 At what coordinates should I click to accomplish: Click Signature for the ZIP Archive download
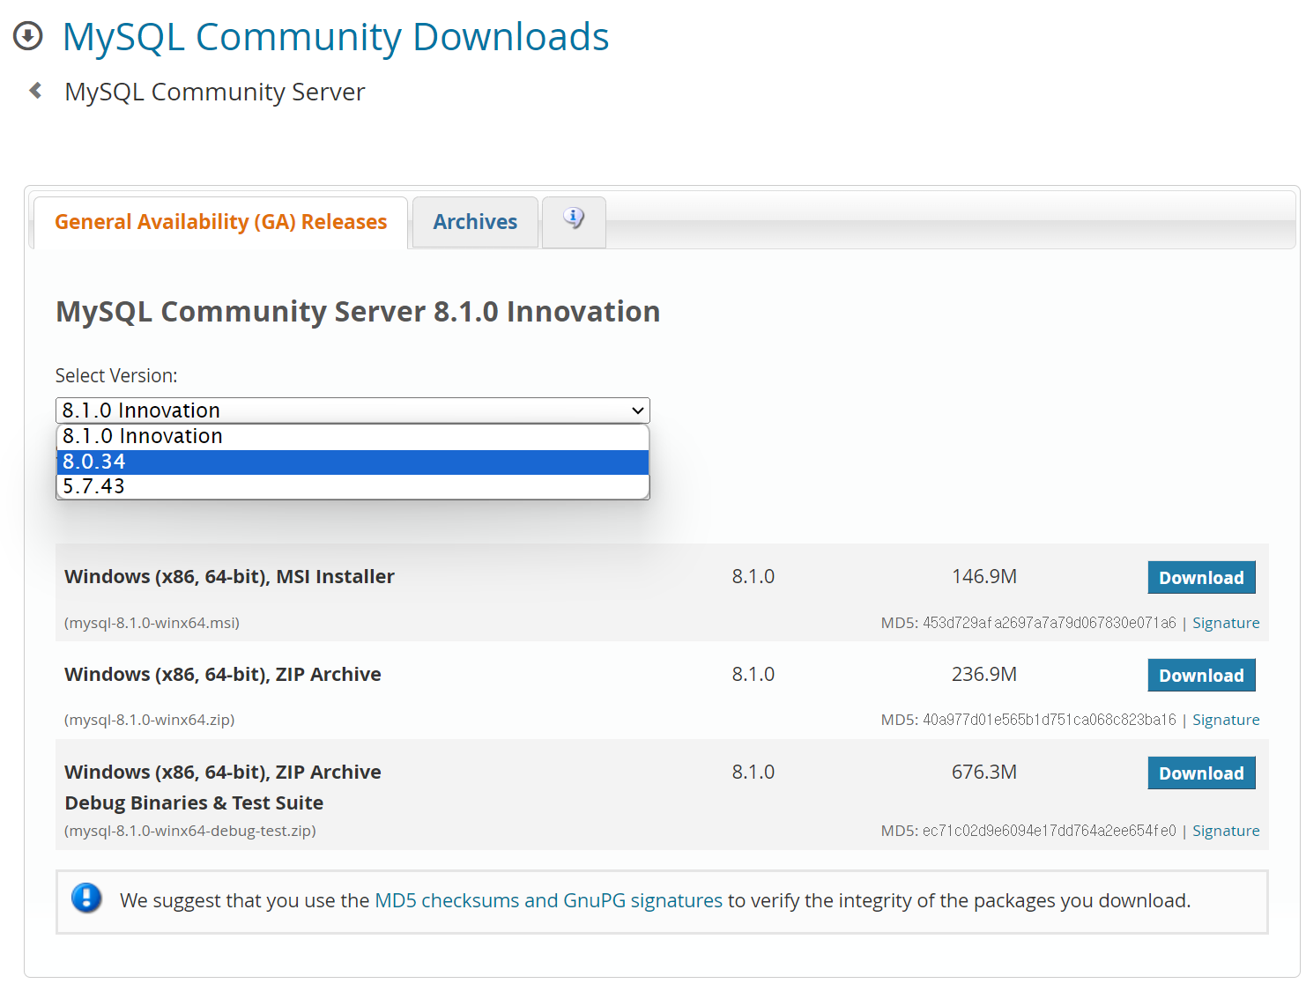tap(1226, 719)
